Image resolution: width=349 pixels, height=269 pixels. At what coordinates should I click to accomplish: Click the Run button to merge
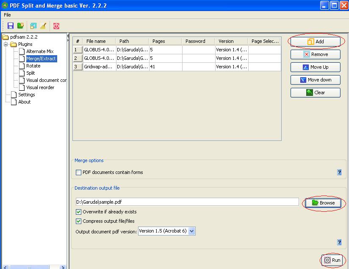[332, 260]
